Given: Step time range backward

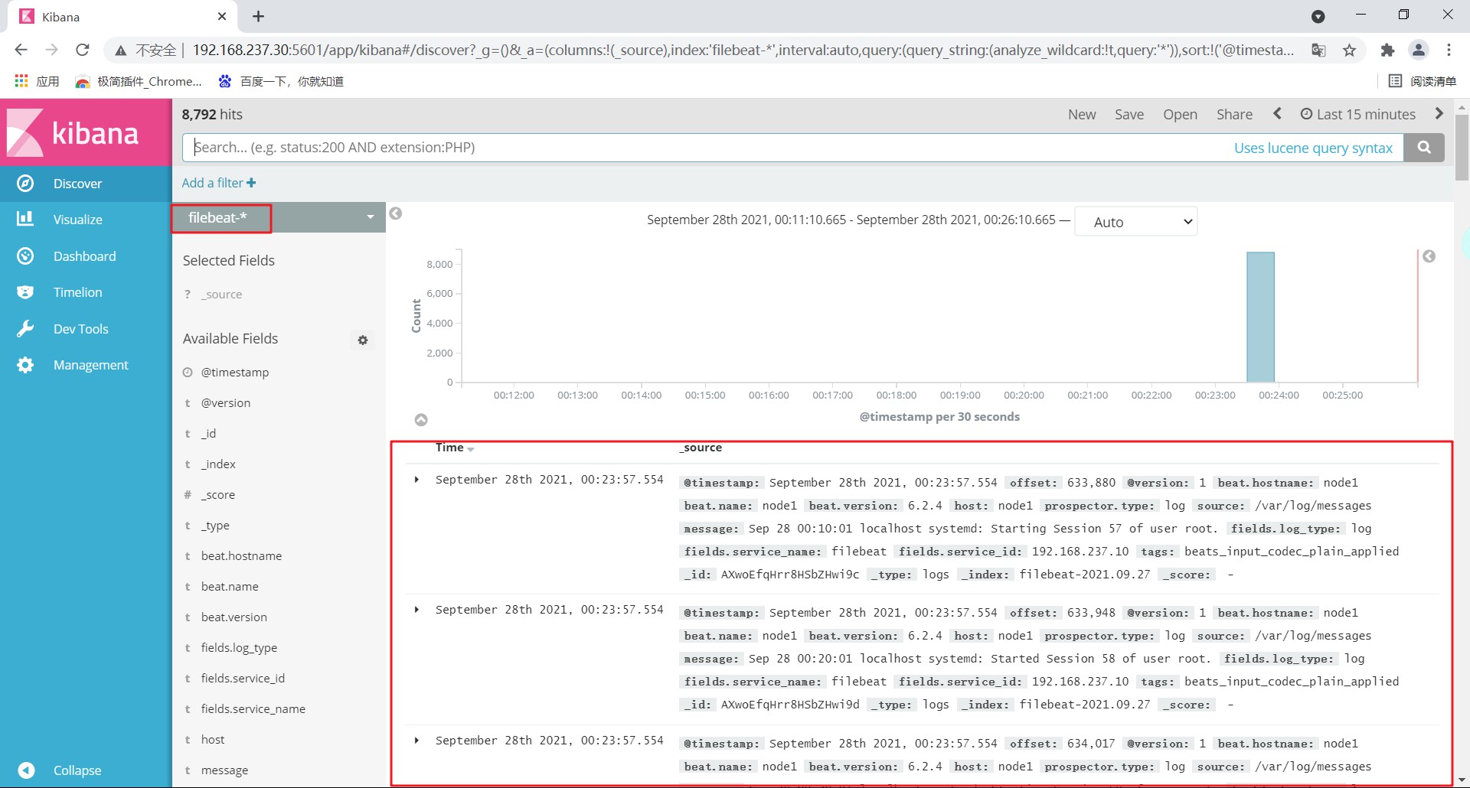Looking at the screenshot, I should pyautogui.click(x=1277, y=114).
